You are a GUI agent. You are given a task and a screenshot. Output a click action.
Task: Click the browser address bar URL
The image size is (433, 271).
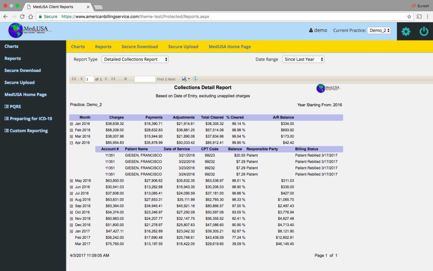pos(135,17)
